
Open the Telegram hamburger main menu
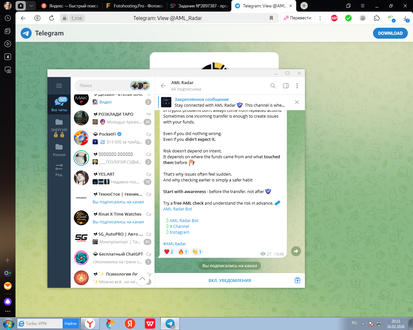[59, 86]
